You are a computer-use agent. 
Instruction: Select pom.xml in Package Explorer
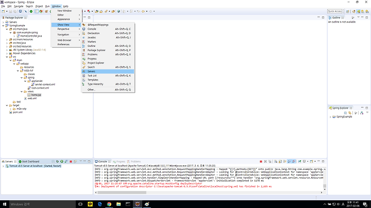pos(15,112)
